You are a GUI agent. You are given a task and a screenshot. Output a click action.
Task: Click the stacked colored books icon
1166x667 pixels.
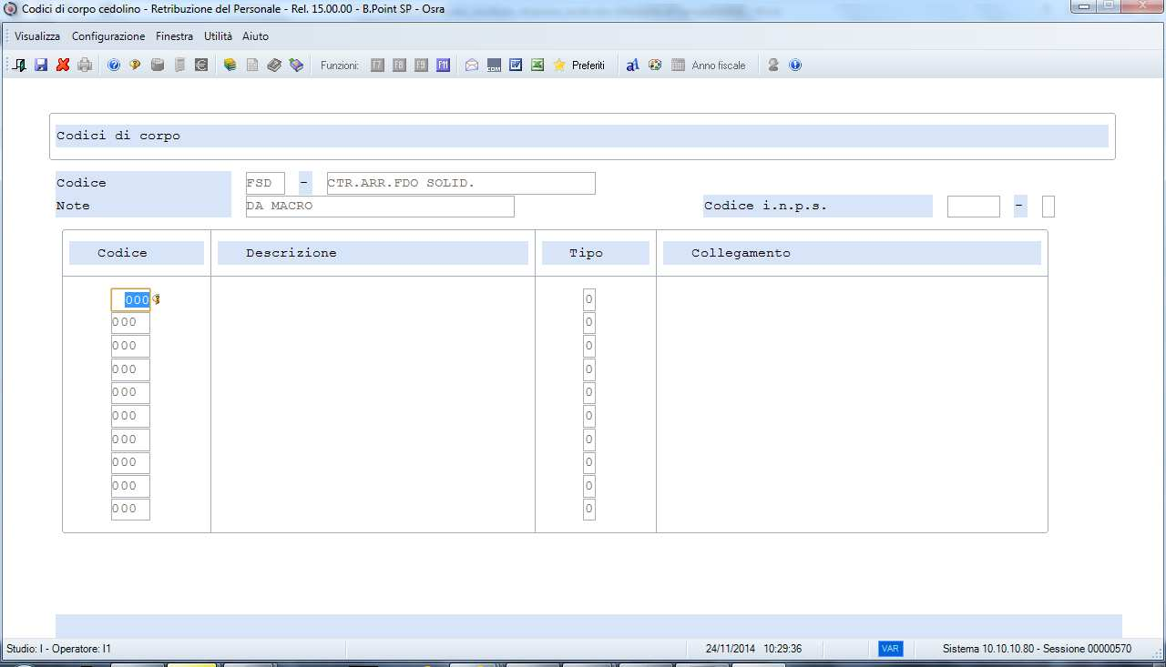coord(230,66)
